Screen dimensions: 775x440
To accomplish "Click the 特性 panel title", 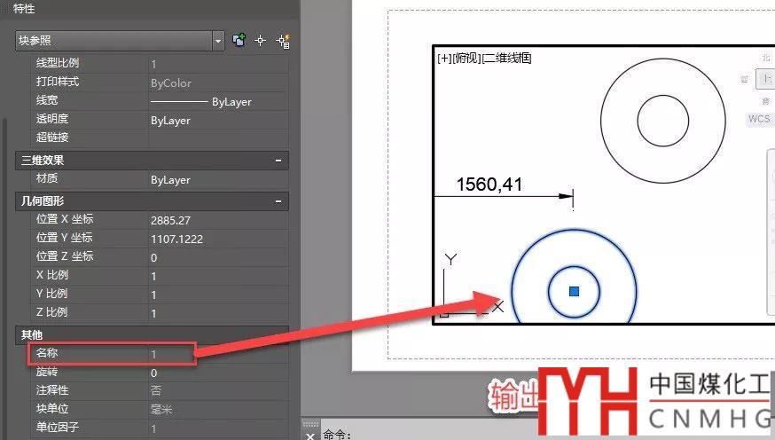I will tap(23, 8).
